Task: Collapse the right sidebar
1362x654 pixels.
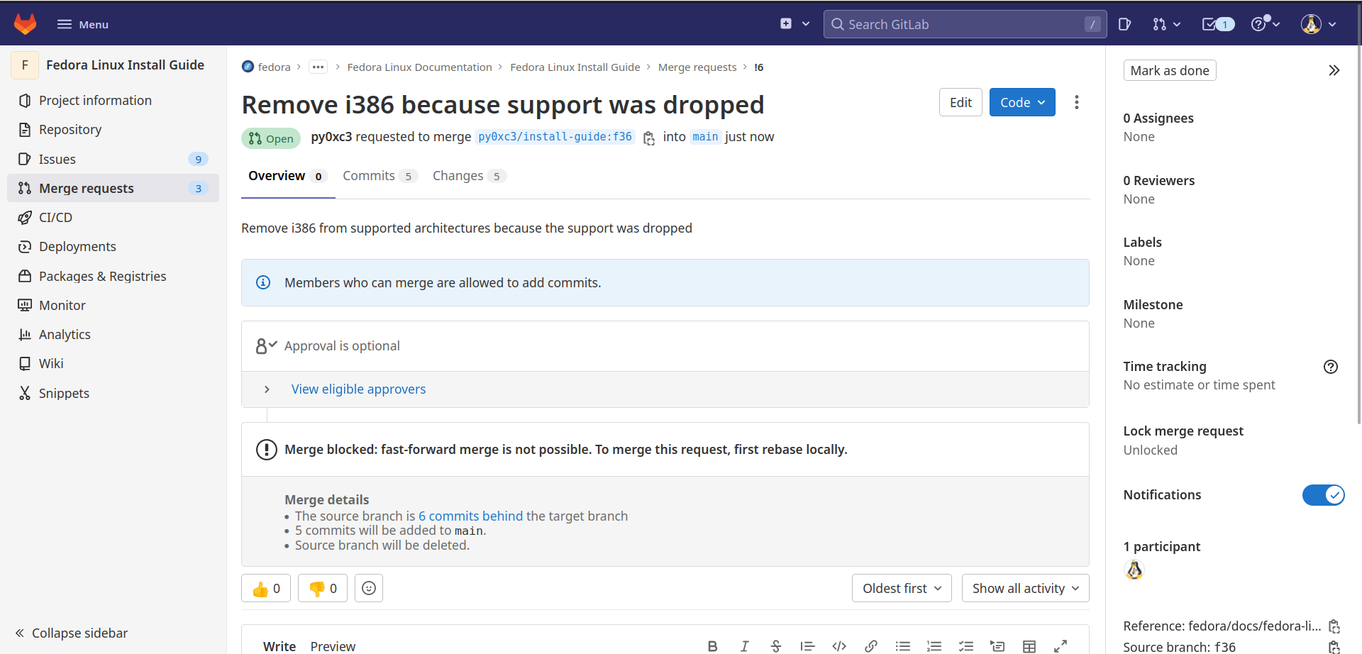Action: [1334, 70]
